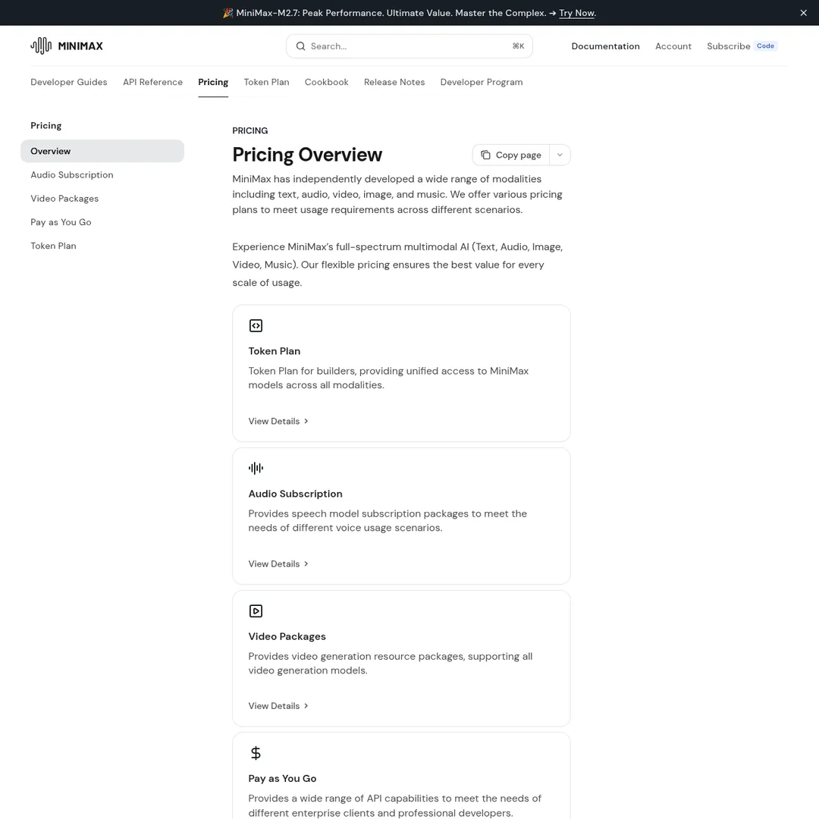Open the Cookbook section
The height and width of the screenshot is (819, 819).
(x=326, y=82)
